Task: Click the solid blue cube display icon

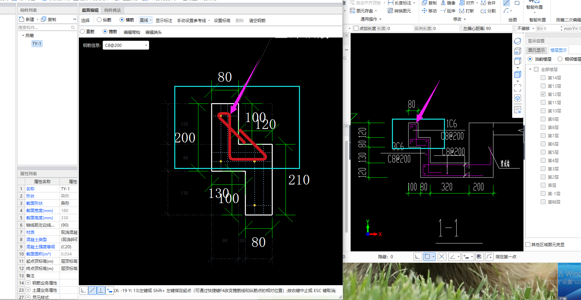Action: coord(518,74)
